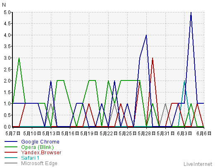The image size is (215, 168).
Task: Click the Google Chrome legend label
Action: pyautogui.click(x=40, y=142)
